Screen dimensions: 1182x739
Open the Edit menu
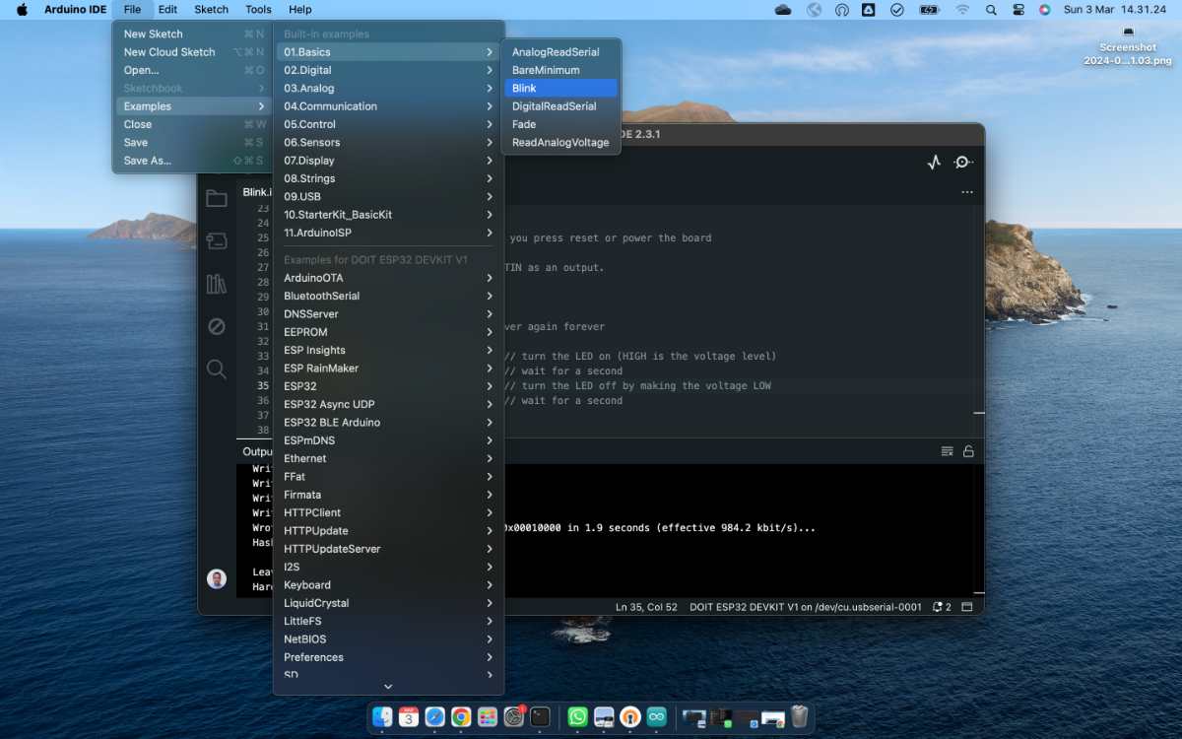pyautogui.click(x=167, y=10)
